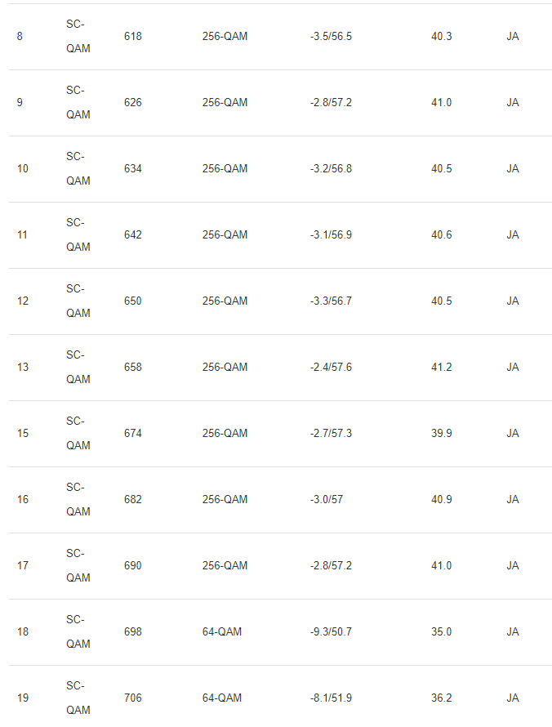The width and height of the screenshot is (552, 727).
Task: Click the -8.1/51.9 power level
Action: coord(331,698)
